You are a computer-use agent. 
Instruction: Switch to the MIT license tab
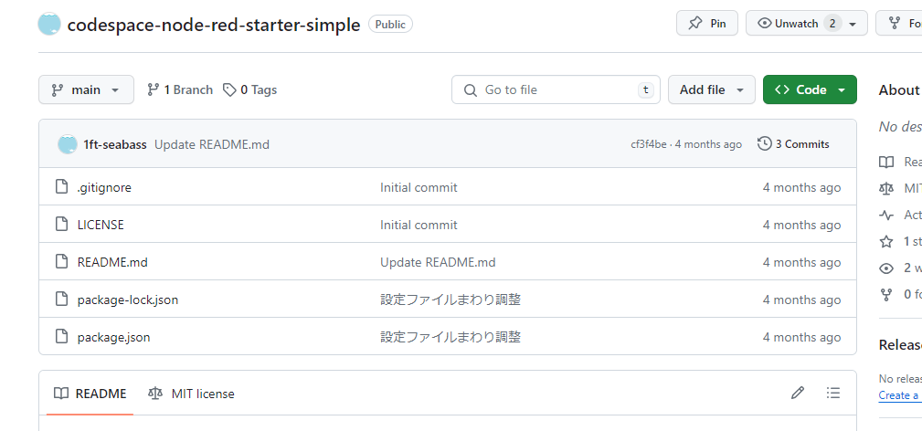point(191,394)
